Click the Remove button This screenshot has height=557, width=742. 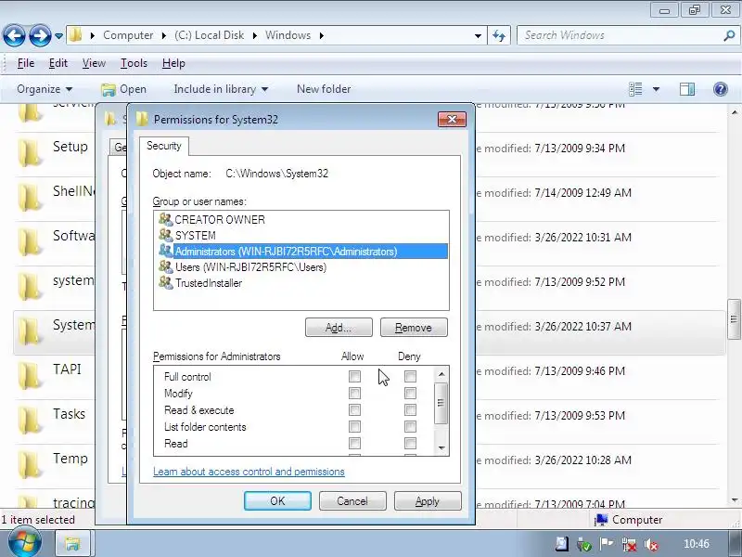coord(414,328)
